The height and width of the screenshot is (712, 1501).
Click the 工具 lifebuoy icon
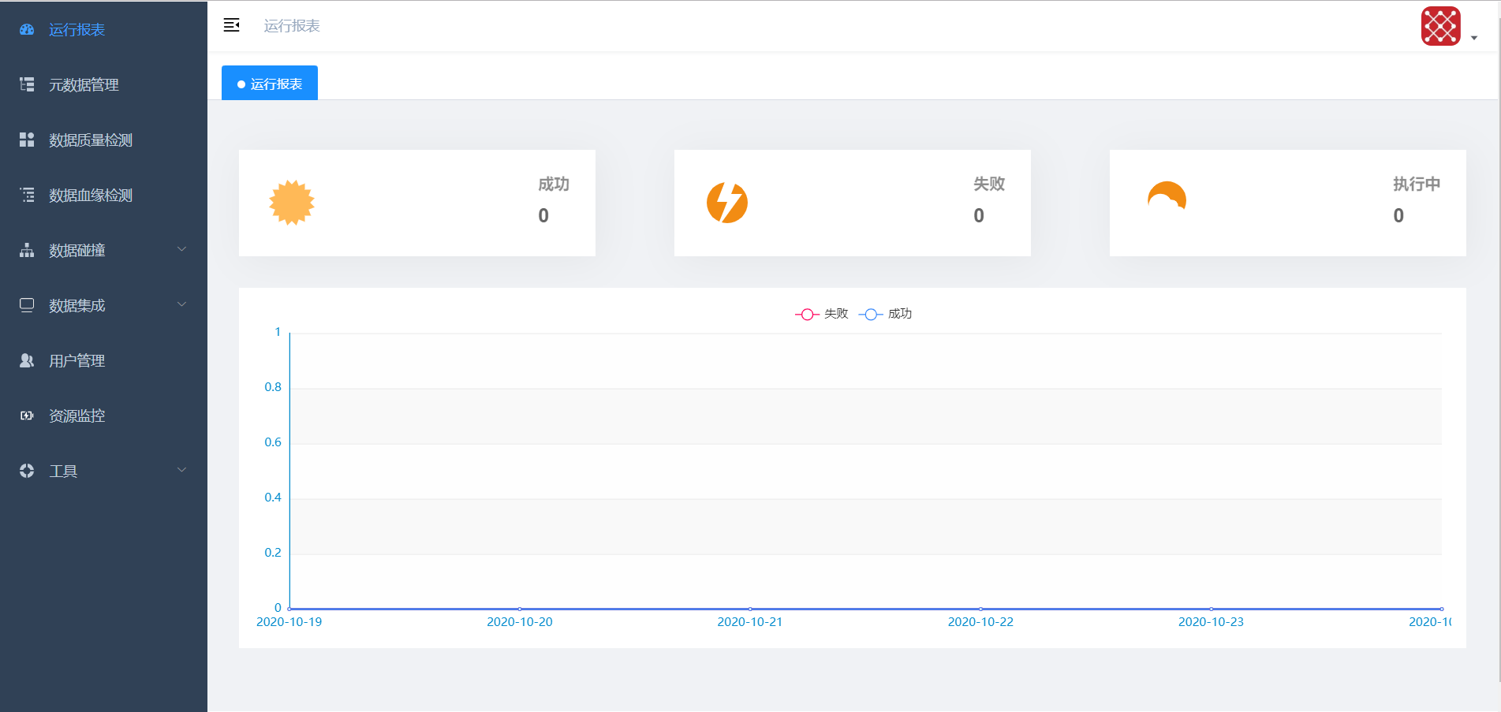coord(27,471)
